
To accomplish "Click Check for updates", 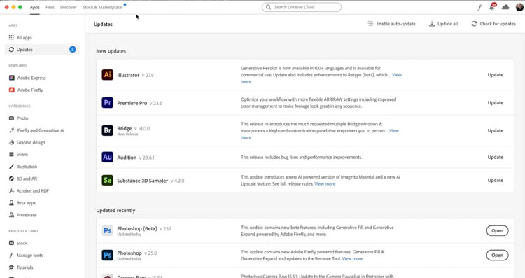I will click(493, 24).
